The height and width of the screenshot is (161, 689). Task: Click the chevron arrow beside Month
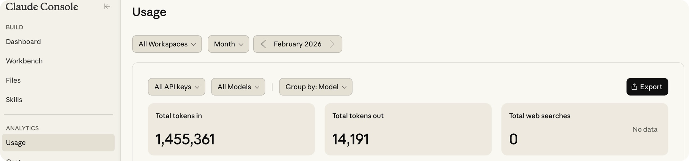point(241,44)
